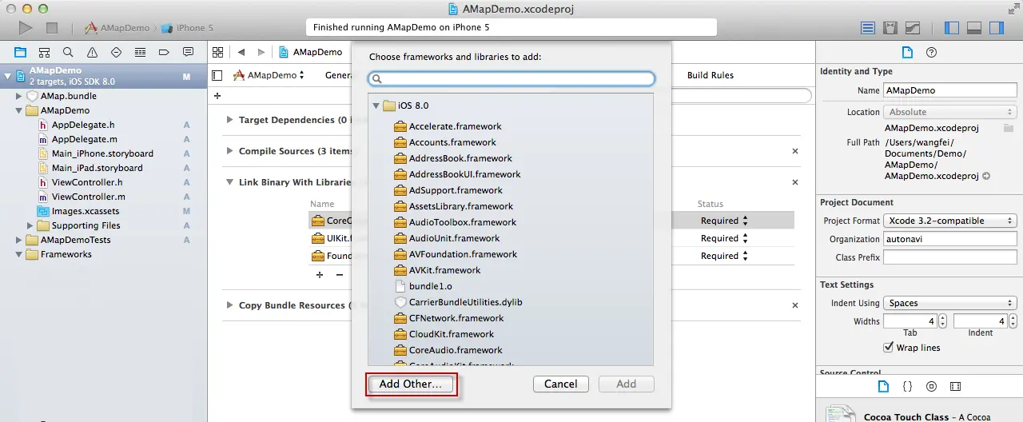Remove selected library with minus button
Image resolution: width=1023 pixels, height=422 pixels.
coord(339,275)
